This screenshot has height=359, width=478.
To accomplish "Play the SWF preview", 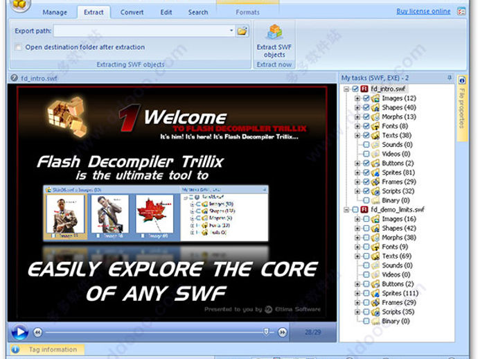I will (20, 332).
